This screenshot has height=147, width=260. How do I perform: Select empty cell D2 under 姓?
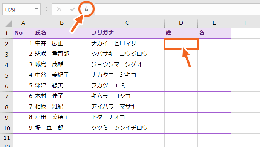click(181, 44)
